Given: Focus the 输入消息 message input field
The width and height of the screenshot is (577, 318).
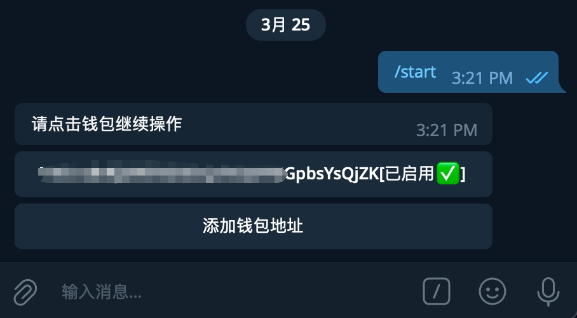Looking at the screenshot, I should (236, 292).
